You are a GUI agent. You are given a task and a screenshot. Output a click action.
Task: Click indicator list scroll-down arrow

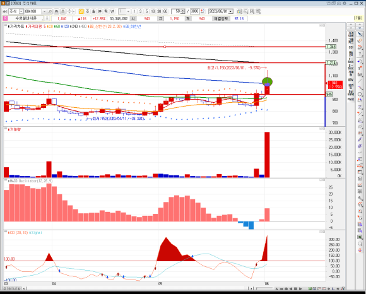point(351,28)
